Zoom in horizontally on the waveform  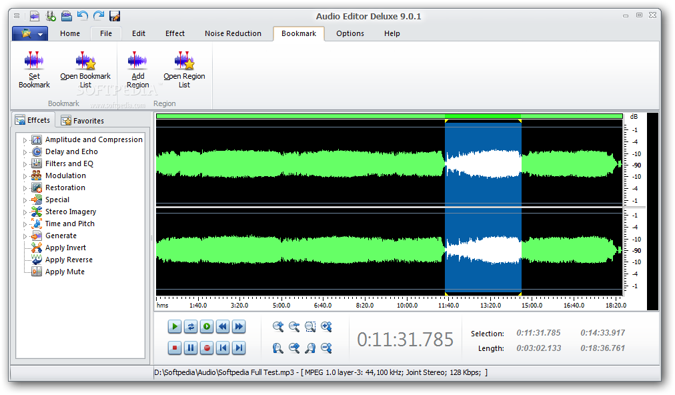pyautogui.click(x=278, y=326)
